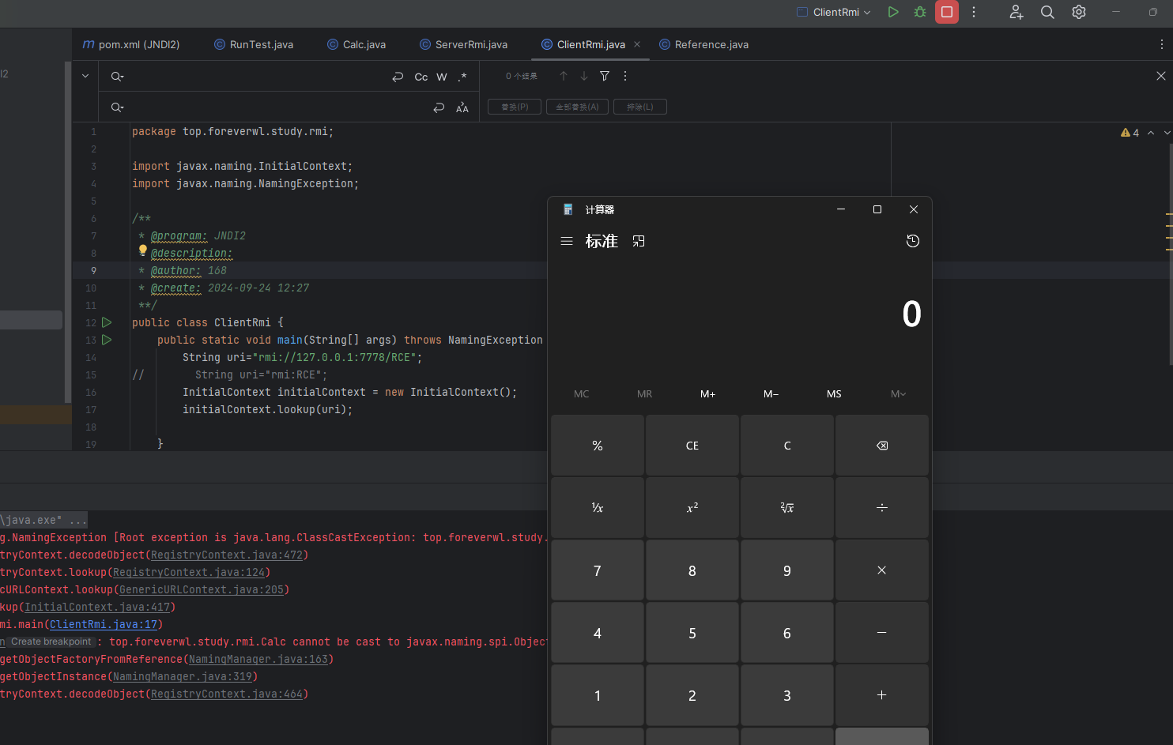Open the search history dropdown in the find field

click(x=117, y=77)
